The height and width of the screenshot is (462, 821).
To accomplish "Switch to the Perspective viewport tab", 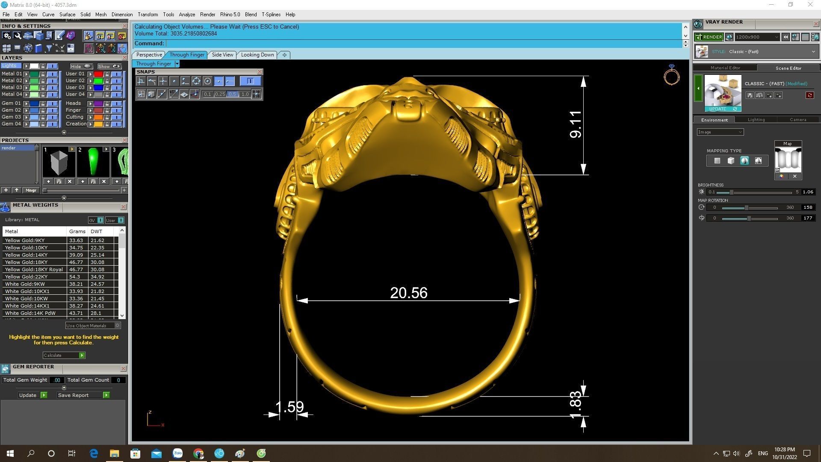I will 149,55.
